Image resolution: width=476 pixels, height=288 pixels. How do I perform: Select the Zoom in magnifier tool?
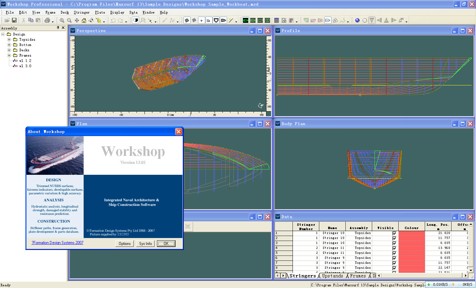point(62,21)
